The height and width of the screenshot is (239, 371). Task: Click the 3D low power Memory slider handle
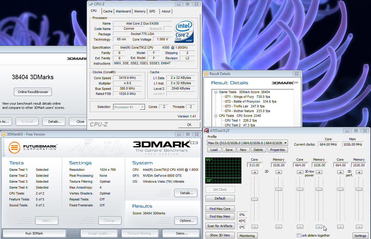pyautogui.click(x=319, y=189)
